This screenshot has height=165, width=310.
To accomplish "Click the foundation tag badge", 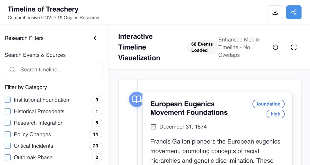I will pyautogui.click(x=268, y=104).
